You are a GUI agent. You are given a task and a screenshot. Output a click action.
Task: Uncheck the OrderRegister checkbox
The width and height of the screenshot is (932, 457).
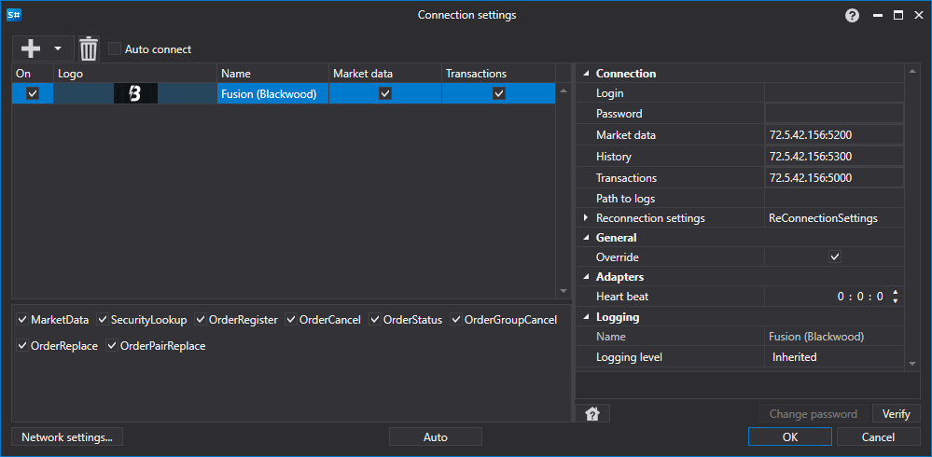tap(201, 320)
